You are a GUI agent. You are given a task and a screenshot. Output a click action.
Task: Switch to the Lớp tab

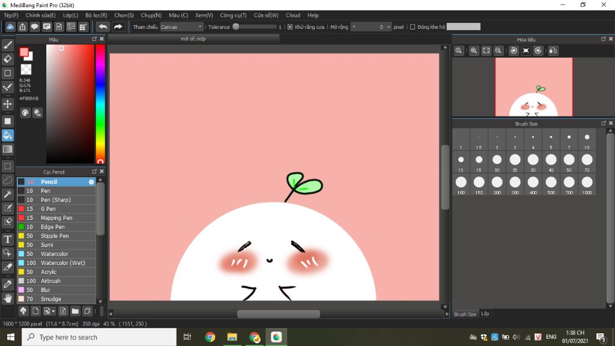click(485, 314)
